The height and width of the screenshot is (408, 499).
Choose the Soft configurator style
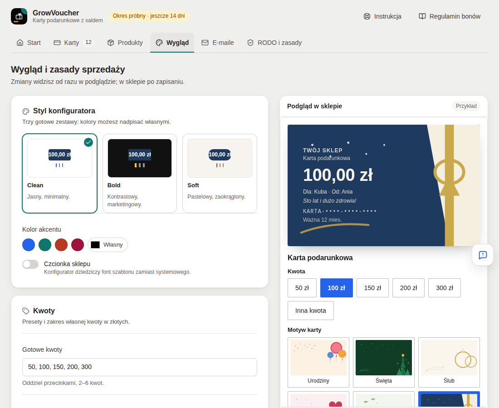tap(220, 173)
